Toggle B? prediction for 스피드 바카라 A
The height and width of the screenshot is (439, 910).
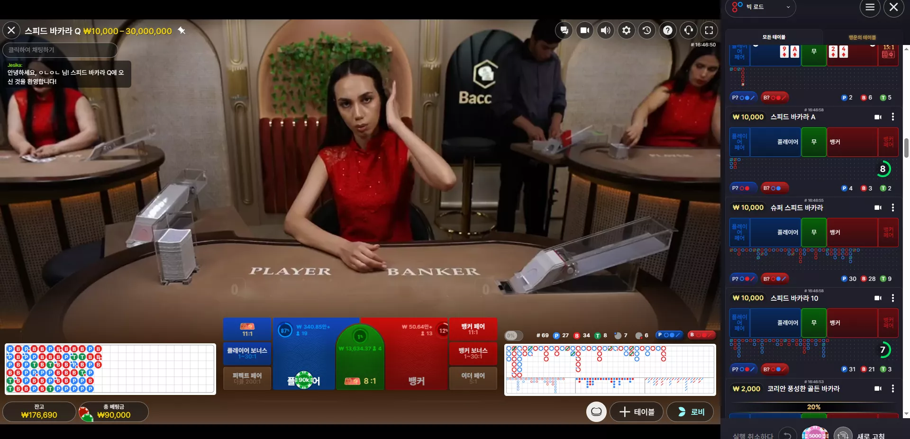pos(774,188)
